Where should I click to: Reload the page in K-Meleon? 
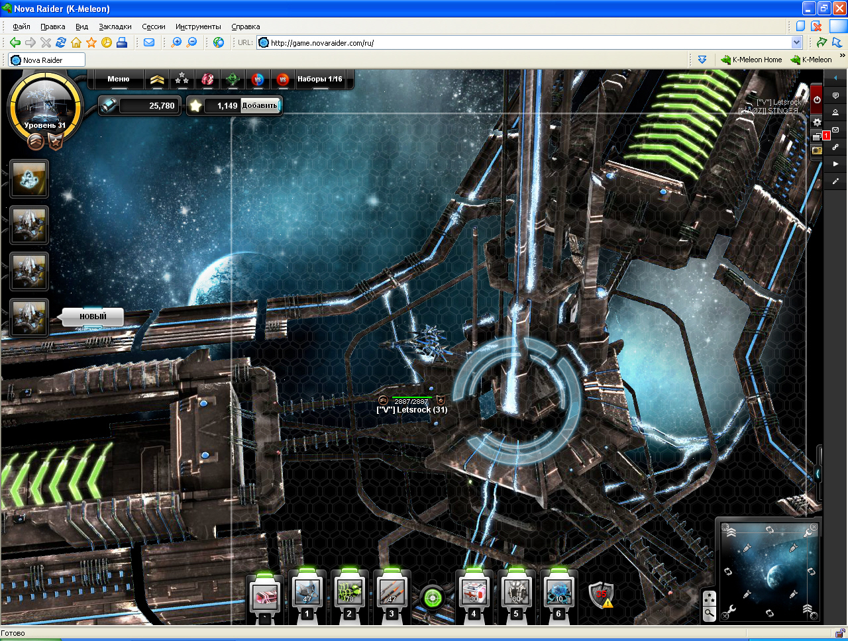tap(61, 42)
